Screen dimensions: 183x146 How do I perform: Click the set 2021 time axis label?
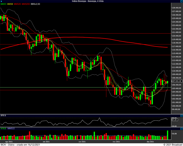pyautogui.click(x=46, y=142)
